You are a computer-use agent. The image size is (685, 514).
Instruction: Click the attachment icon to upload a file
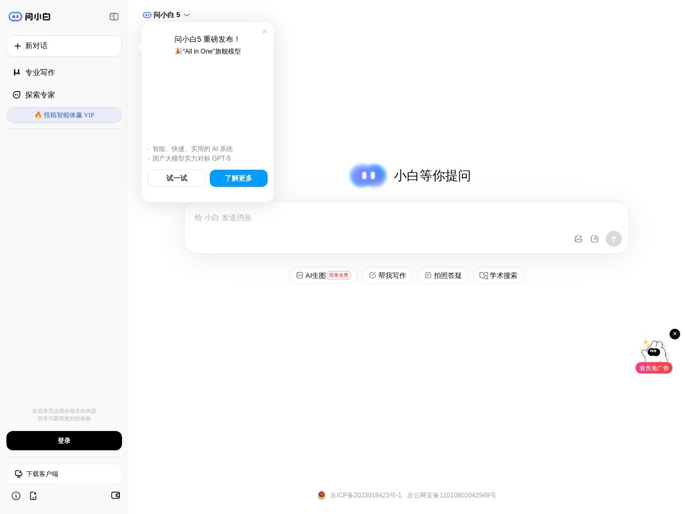pos(595,239)
